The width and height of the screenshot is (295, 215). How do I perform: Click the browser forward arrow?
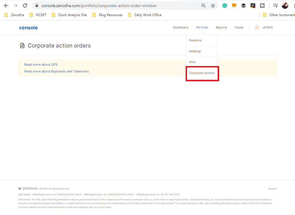coord(16,6)
